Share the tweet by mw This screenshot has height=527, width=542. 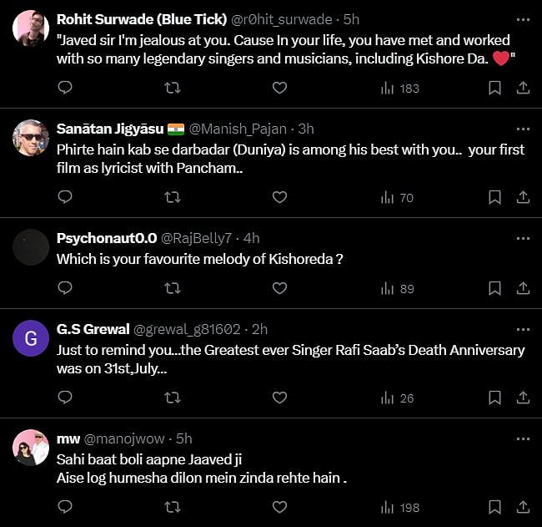[523, 507]
